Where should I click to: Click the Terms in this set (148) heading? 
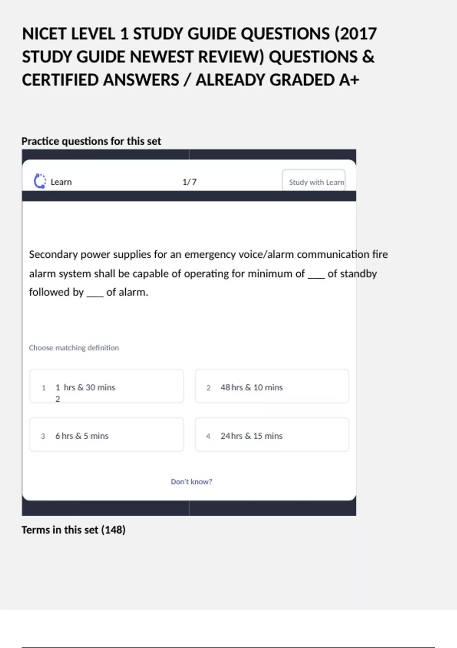pyautogui.click(x=74, y=530)
